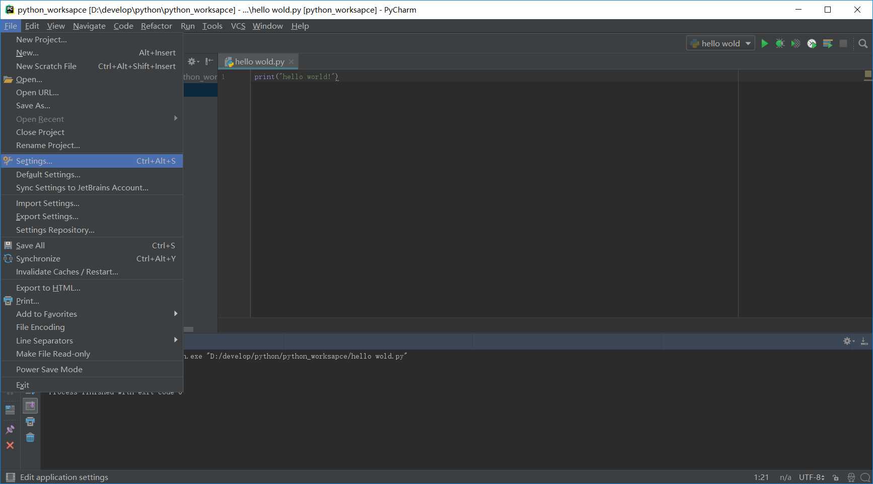Open the Navigate menu
Screen dimensions: 873x484
point(89,26)
